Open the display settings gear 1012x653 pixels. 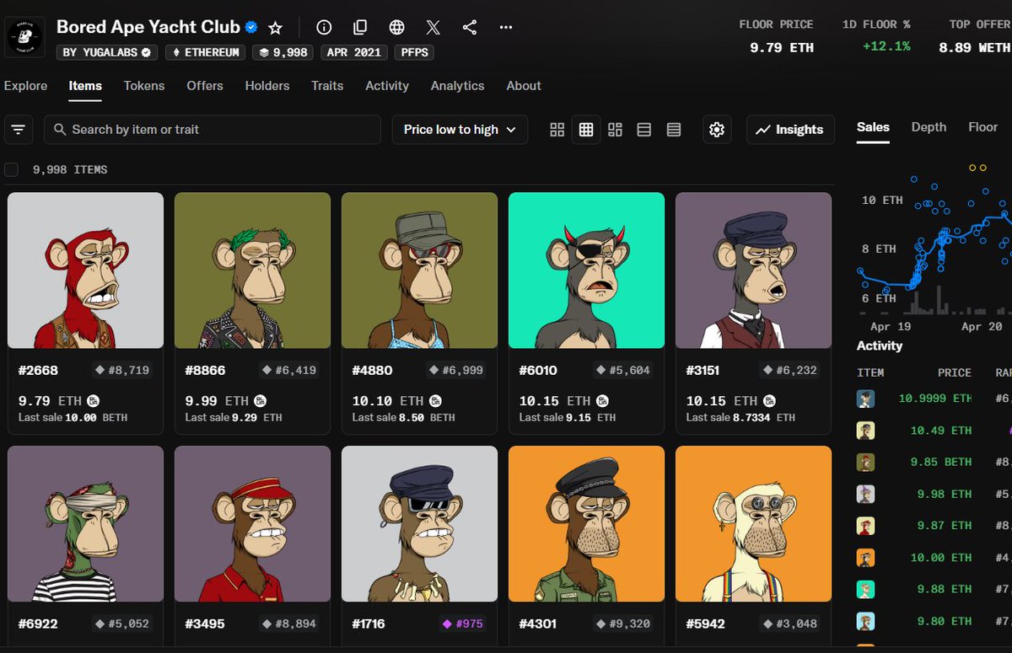[717, 130]
